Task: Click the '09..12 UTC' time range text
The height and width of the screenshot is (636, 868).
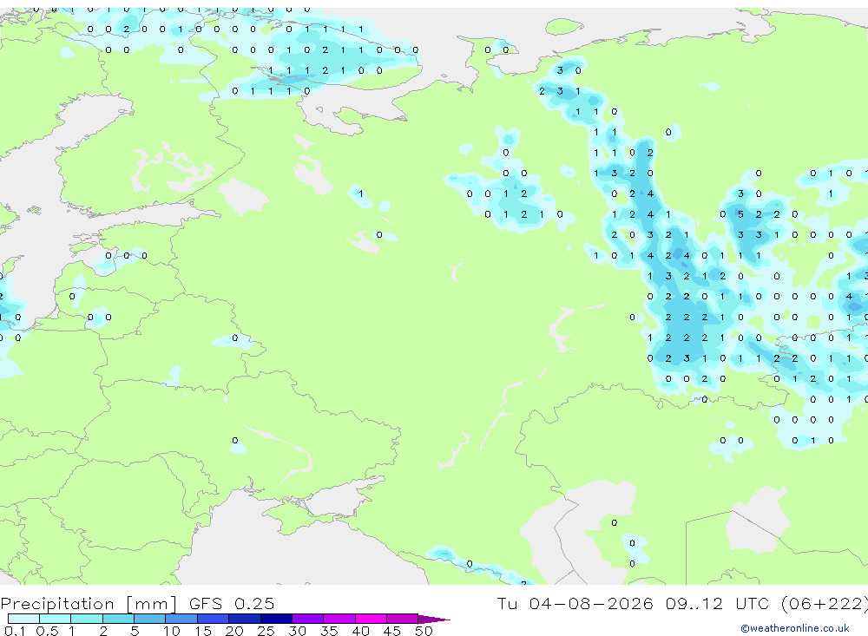Action: click(x=717, y=603)
